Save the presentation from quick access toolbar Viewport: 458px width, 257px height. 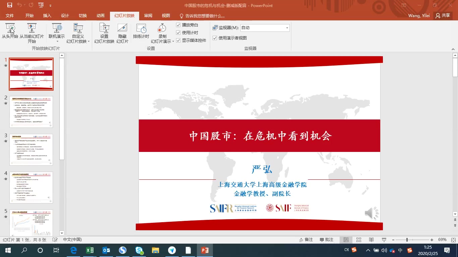(10, 5)
